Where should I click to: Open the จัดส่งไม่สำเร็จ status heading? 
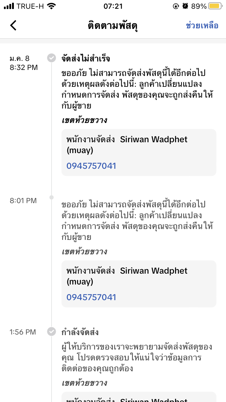[86, 58]
